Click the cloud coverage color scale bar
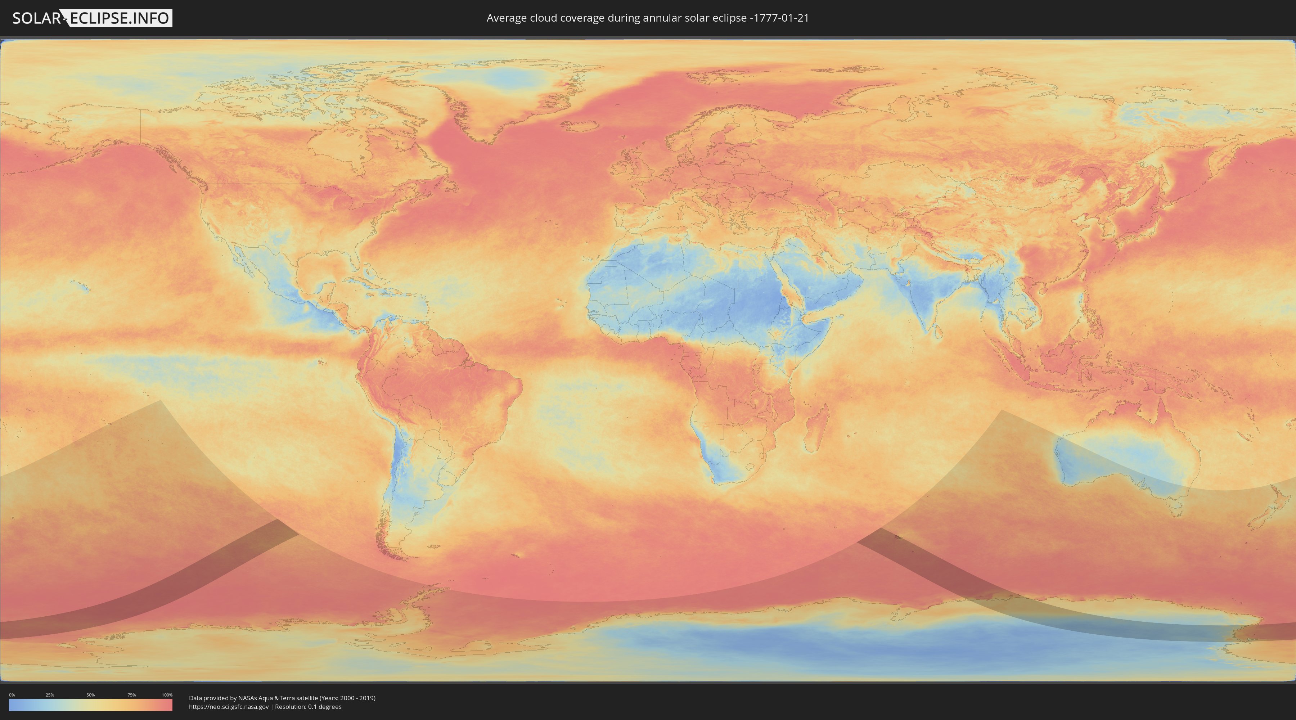This screenshot has height=720, width=1296. click(x=91, y=705)
